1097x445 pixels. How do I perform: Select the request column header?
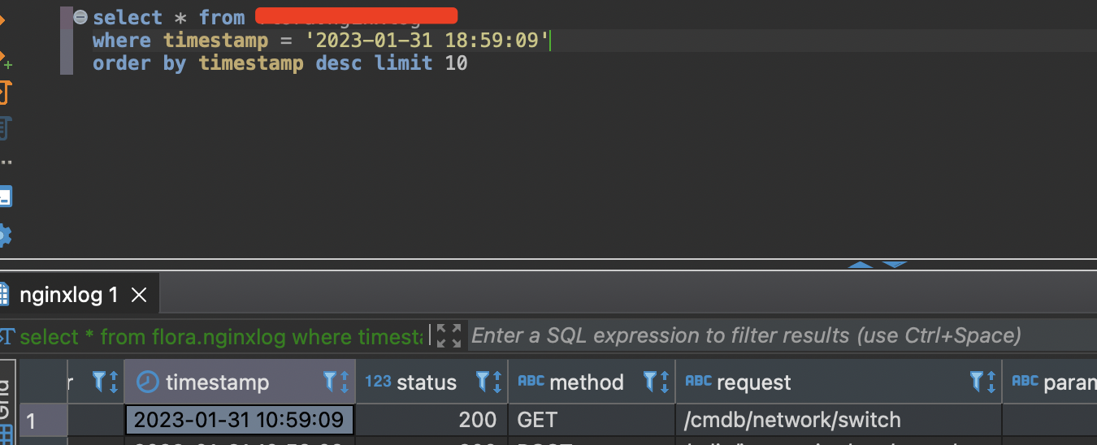click(738, 382)
